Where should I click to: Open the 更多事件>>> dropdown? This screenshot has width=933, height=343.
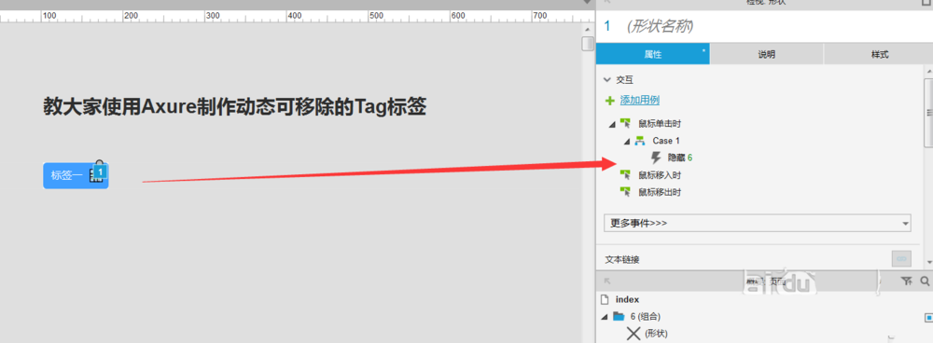point(758,223)
